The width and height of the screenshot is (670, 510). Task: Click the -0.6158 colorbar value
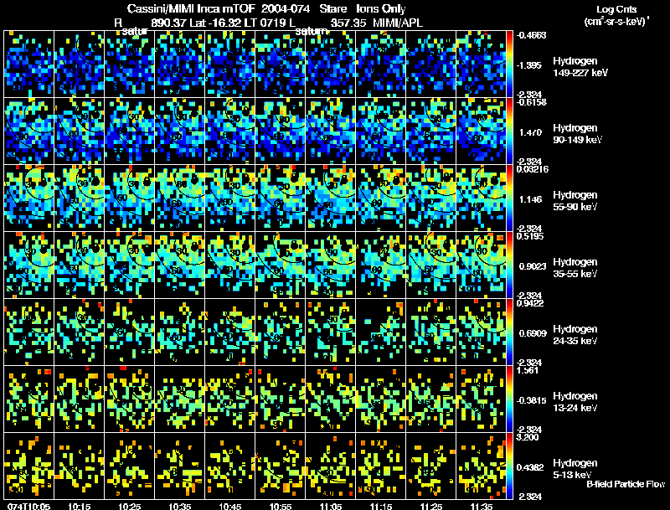(532, 102)
